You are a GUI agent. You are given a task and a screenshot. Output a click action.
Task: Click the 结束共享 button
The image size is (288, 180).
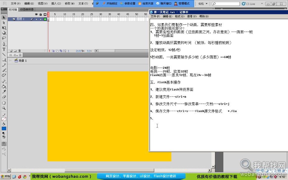click(x=146, y=3)
